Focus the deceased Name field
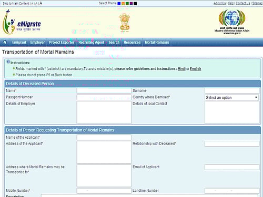The width and height of the screenshot is (263, 197). [x=104, y=91]
